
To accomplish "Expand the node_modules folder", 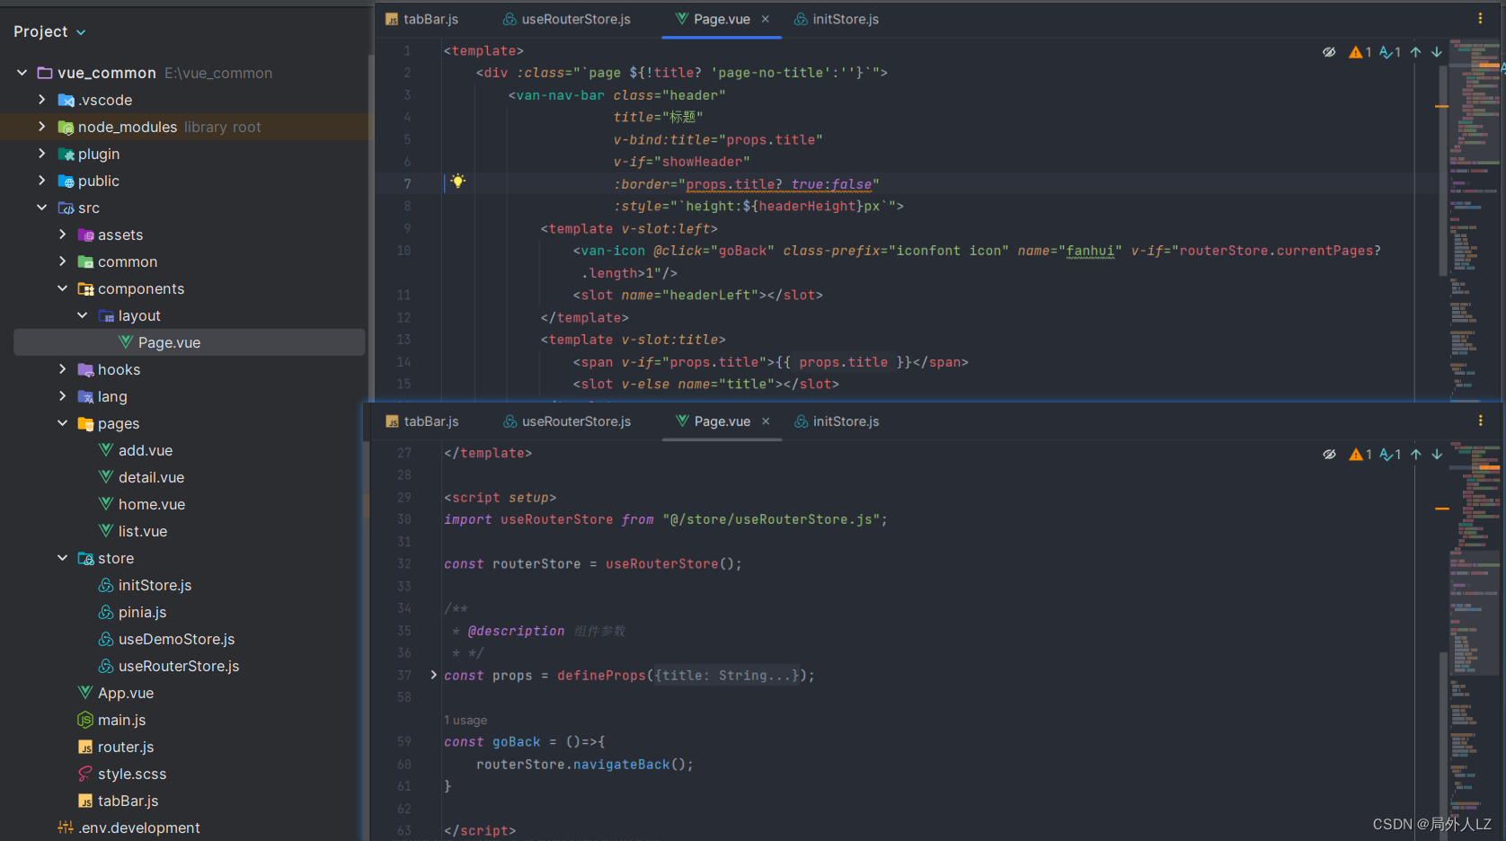I will pos(41,127).
